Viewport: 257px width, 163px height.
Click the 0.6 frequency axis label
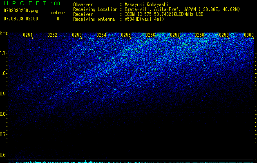click(3, 155)
